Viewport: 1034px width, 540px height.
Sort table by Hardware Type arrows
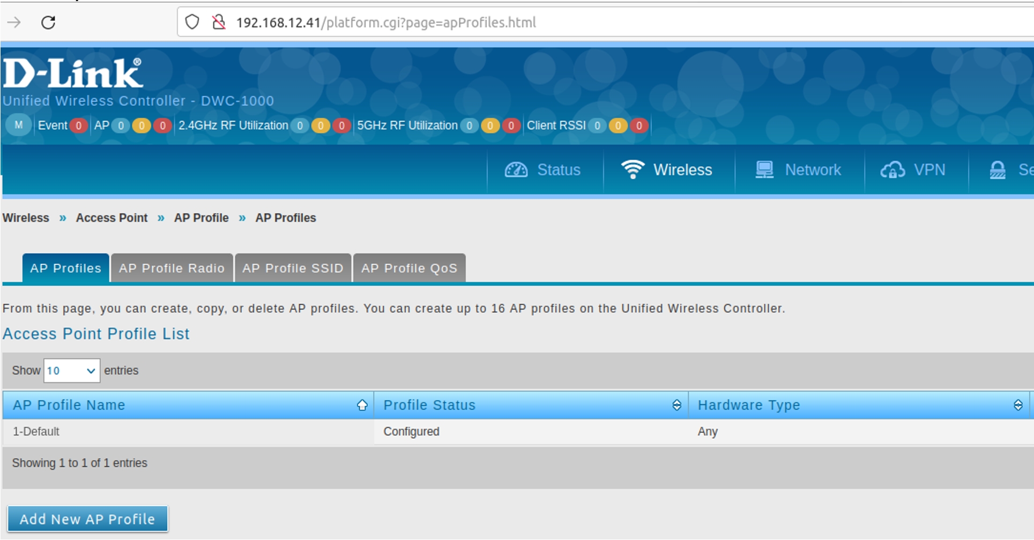[1017, 405]
